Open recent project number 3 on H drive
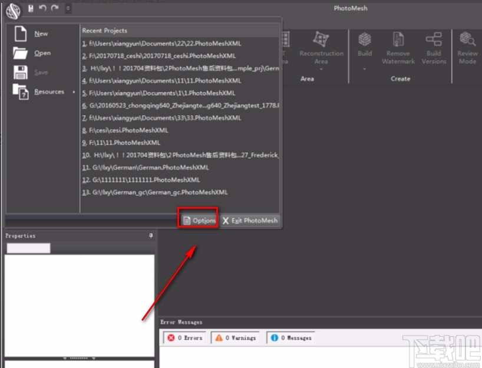This screenshot has width=482, height=368. (180, 68)
